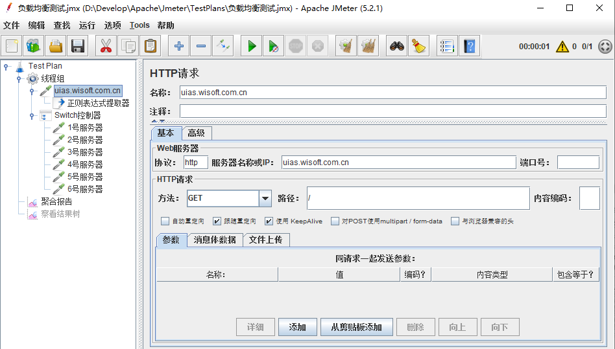Switch to the 参数 tab

pos(171,240)
